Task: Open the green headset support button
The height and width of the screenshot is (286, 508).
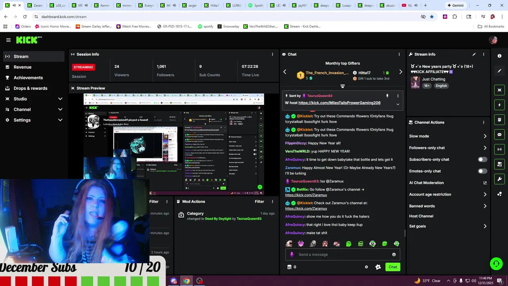Action: pos(496,264)
